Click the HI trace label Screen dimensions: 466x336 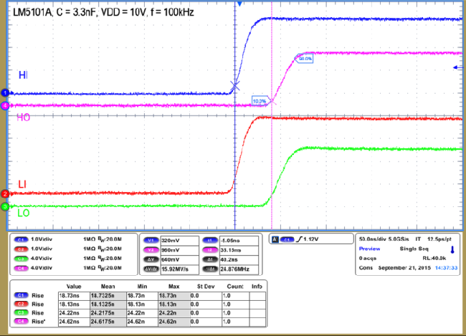[23, 75]
